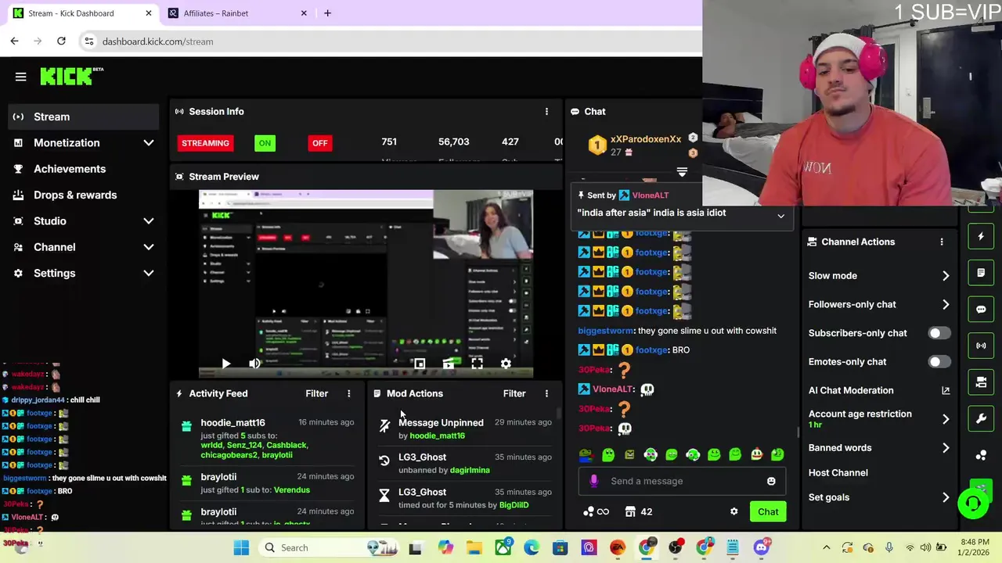Click the shop icon showing 42

tap(639, 511)
